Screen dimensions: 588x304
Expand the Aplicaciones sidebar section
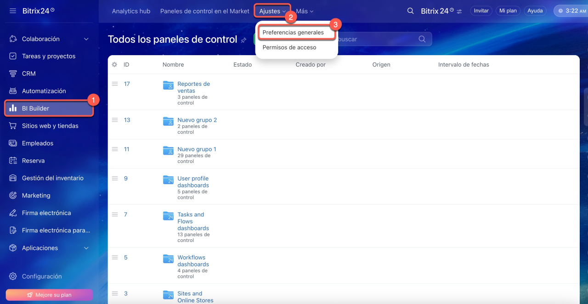pyautogui.click(x=86, y=248)
